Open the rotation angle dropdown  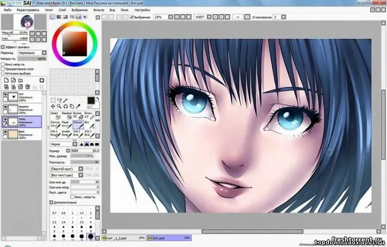click(x=209, y=17)
